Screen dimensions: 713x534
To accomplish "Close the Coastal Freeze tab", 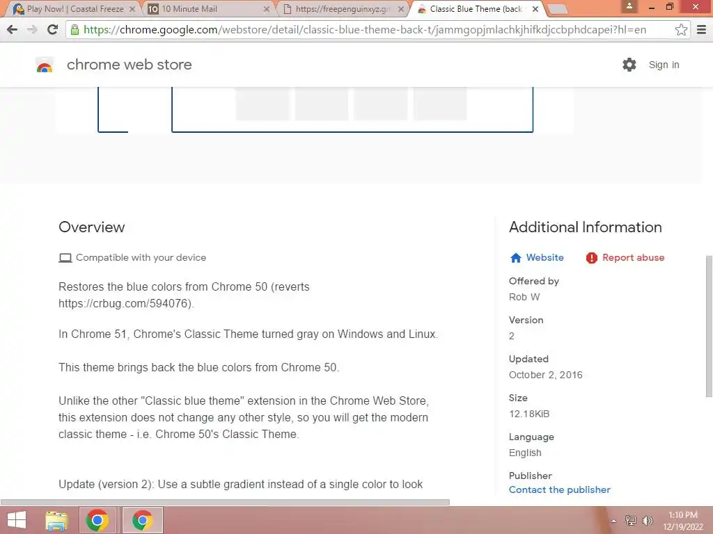I will point(132,9).
